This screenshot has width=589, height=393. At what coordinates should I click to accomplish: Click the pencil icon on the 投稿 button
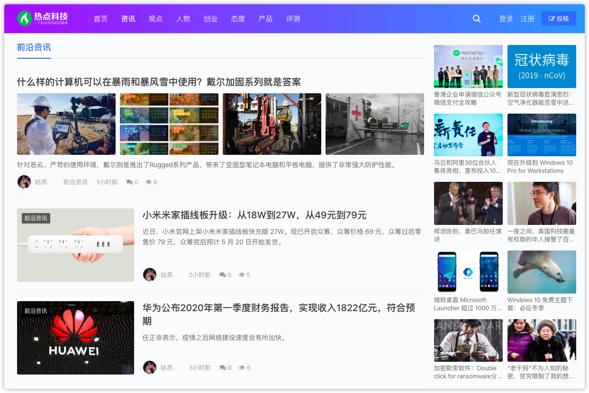pyautogui.click(x=551, y=18)
